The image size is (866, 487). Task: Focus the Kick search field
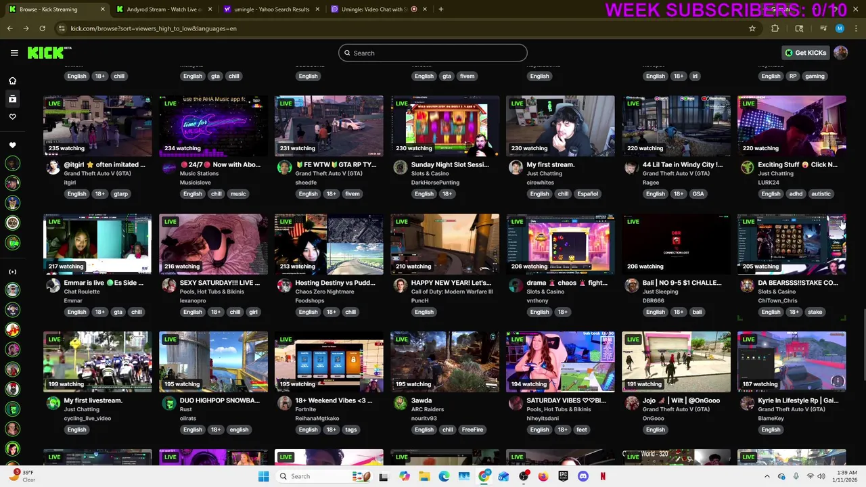(433, 53)
